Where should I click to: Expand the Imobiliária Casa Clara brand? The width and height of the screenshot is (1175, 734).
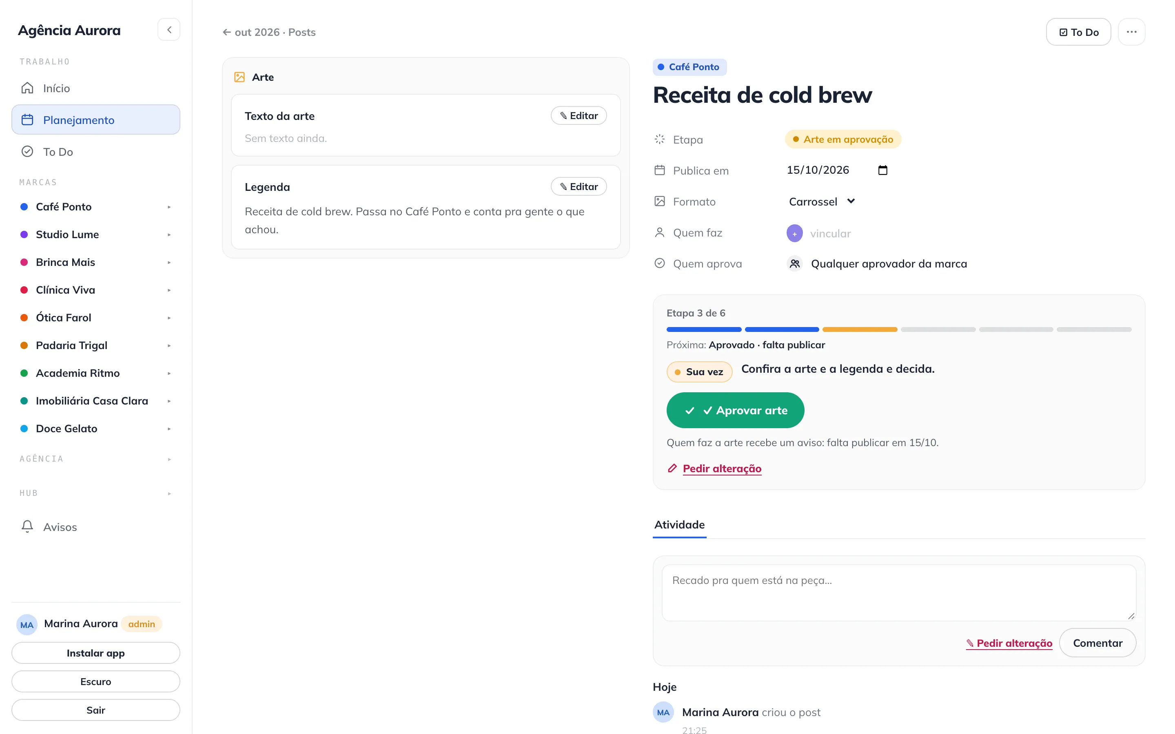click(x=169, y=401)
